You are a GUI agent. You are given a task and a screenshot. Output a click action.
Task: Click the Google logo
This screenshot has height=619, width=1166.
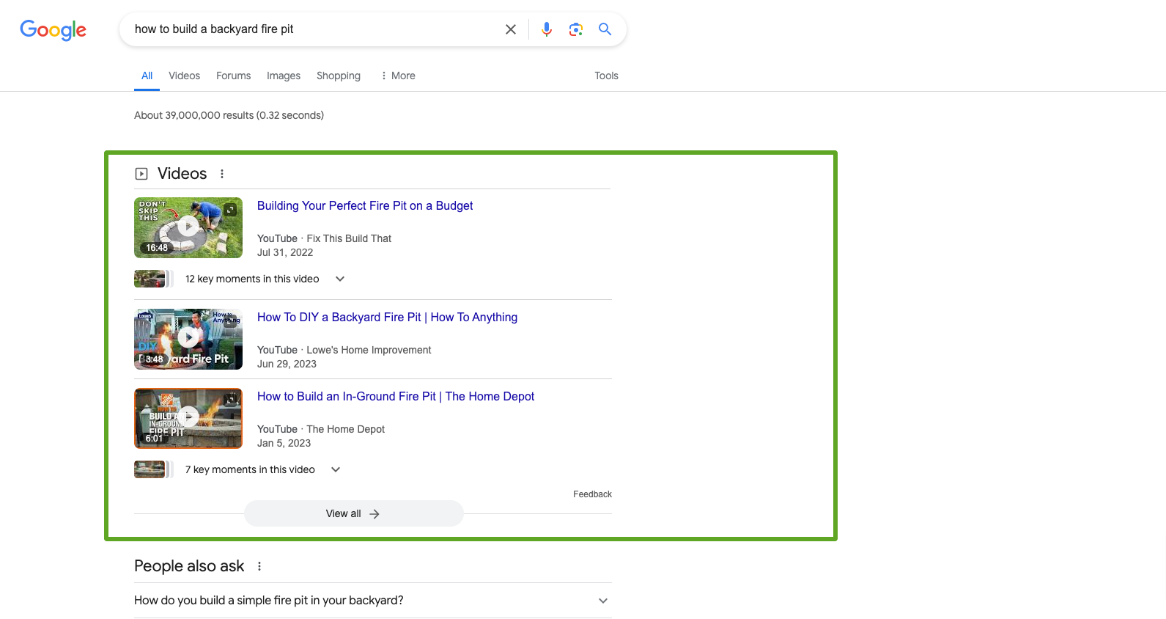[53, 29]
